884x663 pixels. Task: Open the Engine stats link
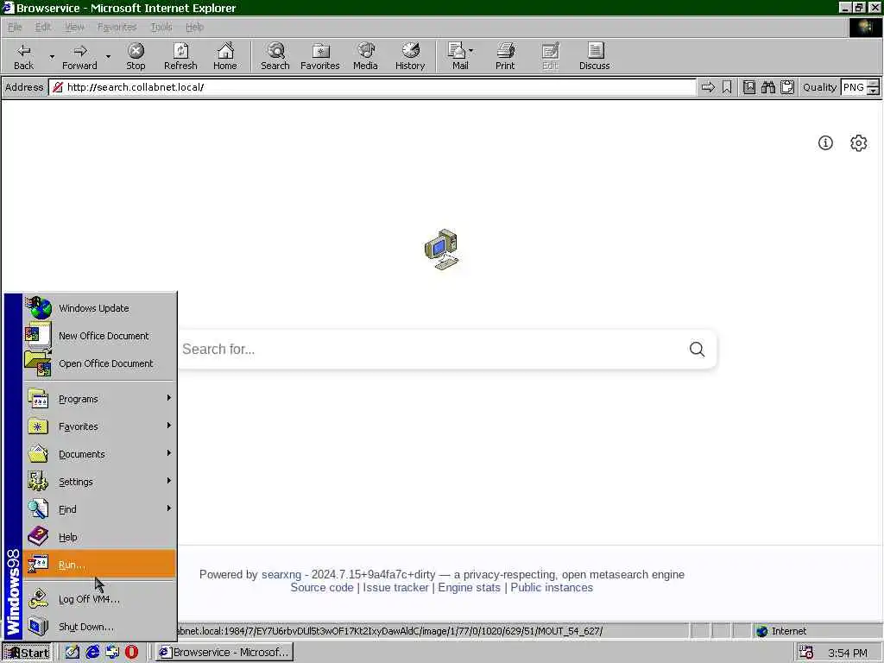coord(469,587)
